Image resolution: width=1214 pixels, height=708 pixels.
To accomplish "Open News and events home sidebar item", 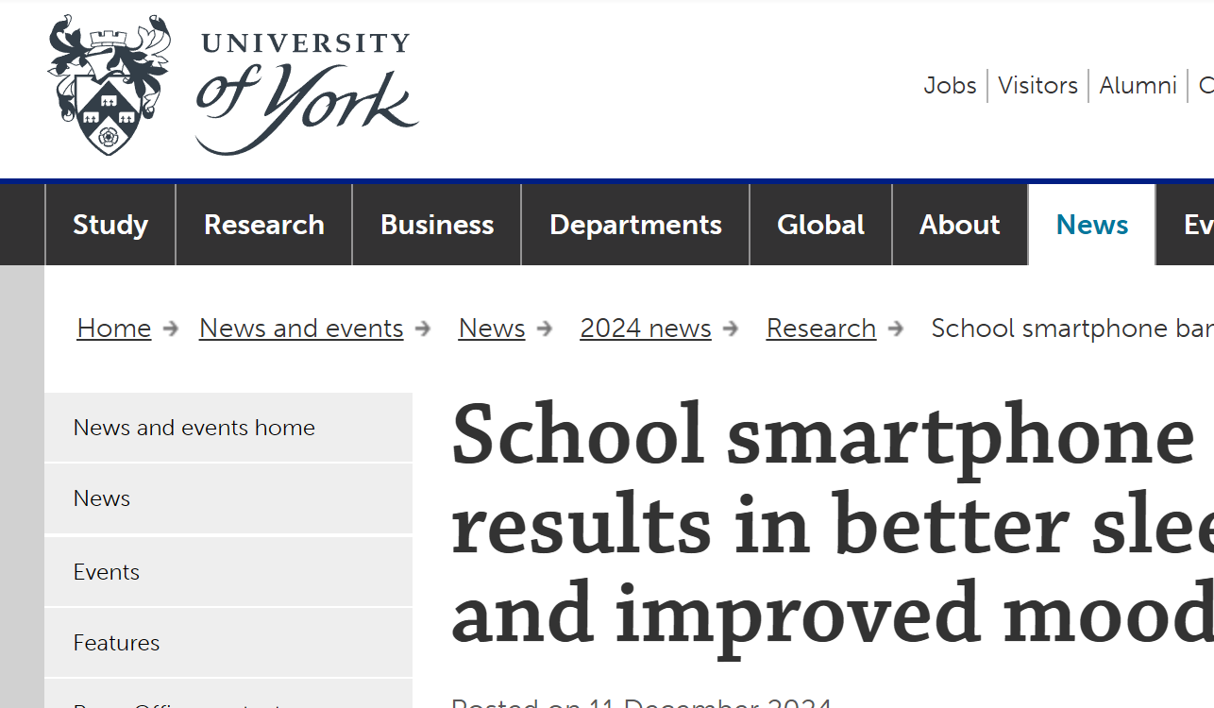I will (194, 428).
